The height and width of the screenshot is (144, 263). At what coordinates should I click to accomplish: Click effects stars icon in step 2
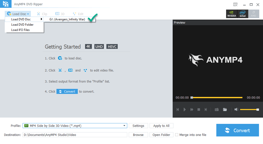point(85,70)
